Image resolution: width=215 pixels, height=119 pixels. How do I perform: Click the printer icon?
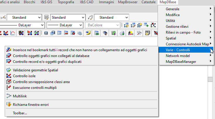coord(122,33)
